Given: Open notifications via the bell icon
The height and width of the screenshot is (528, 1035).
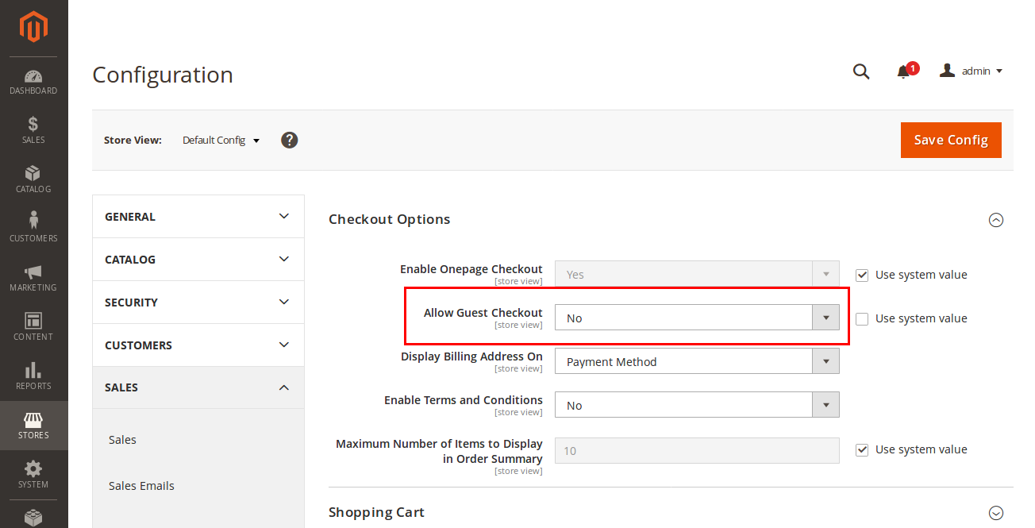Looking at the screenshot, I should [904, 71].
